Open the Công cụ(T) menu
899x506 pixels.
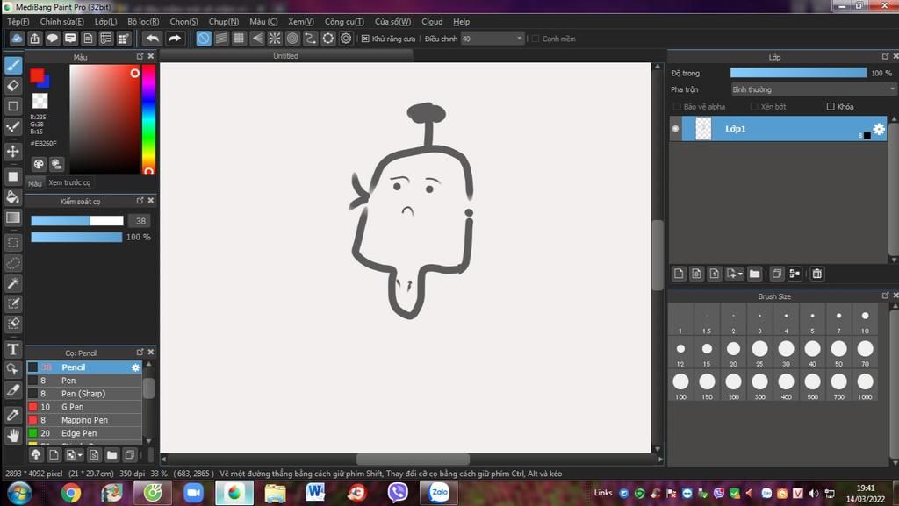tap(344, 22)
